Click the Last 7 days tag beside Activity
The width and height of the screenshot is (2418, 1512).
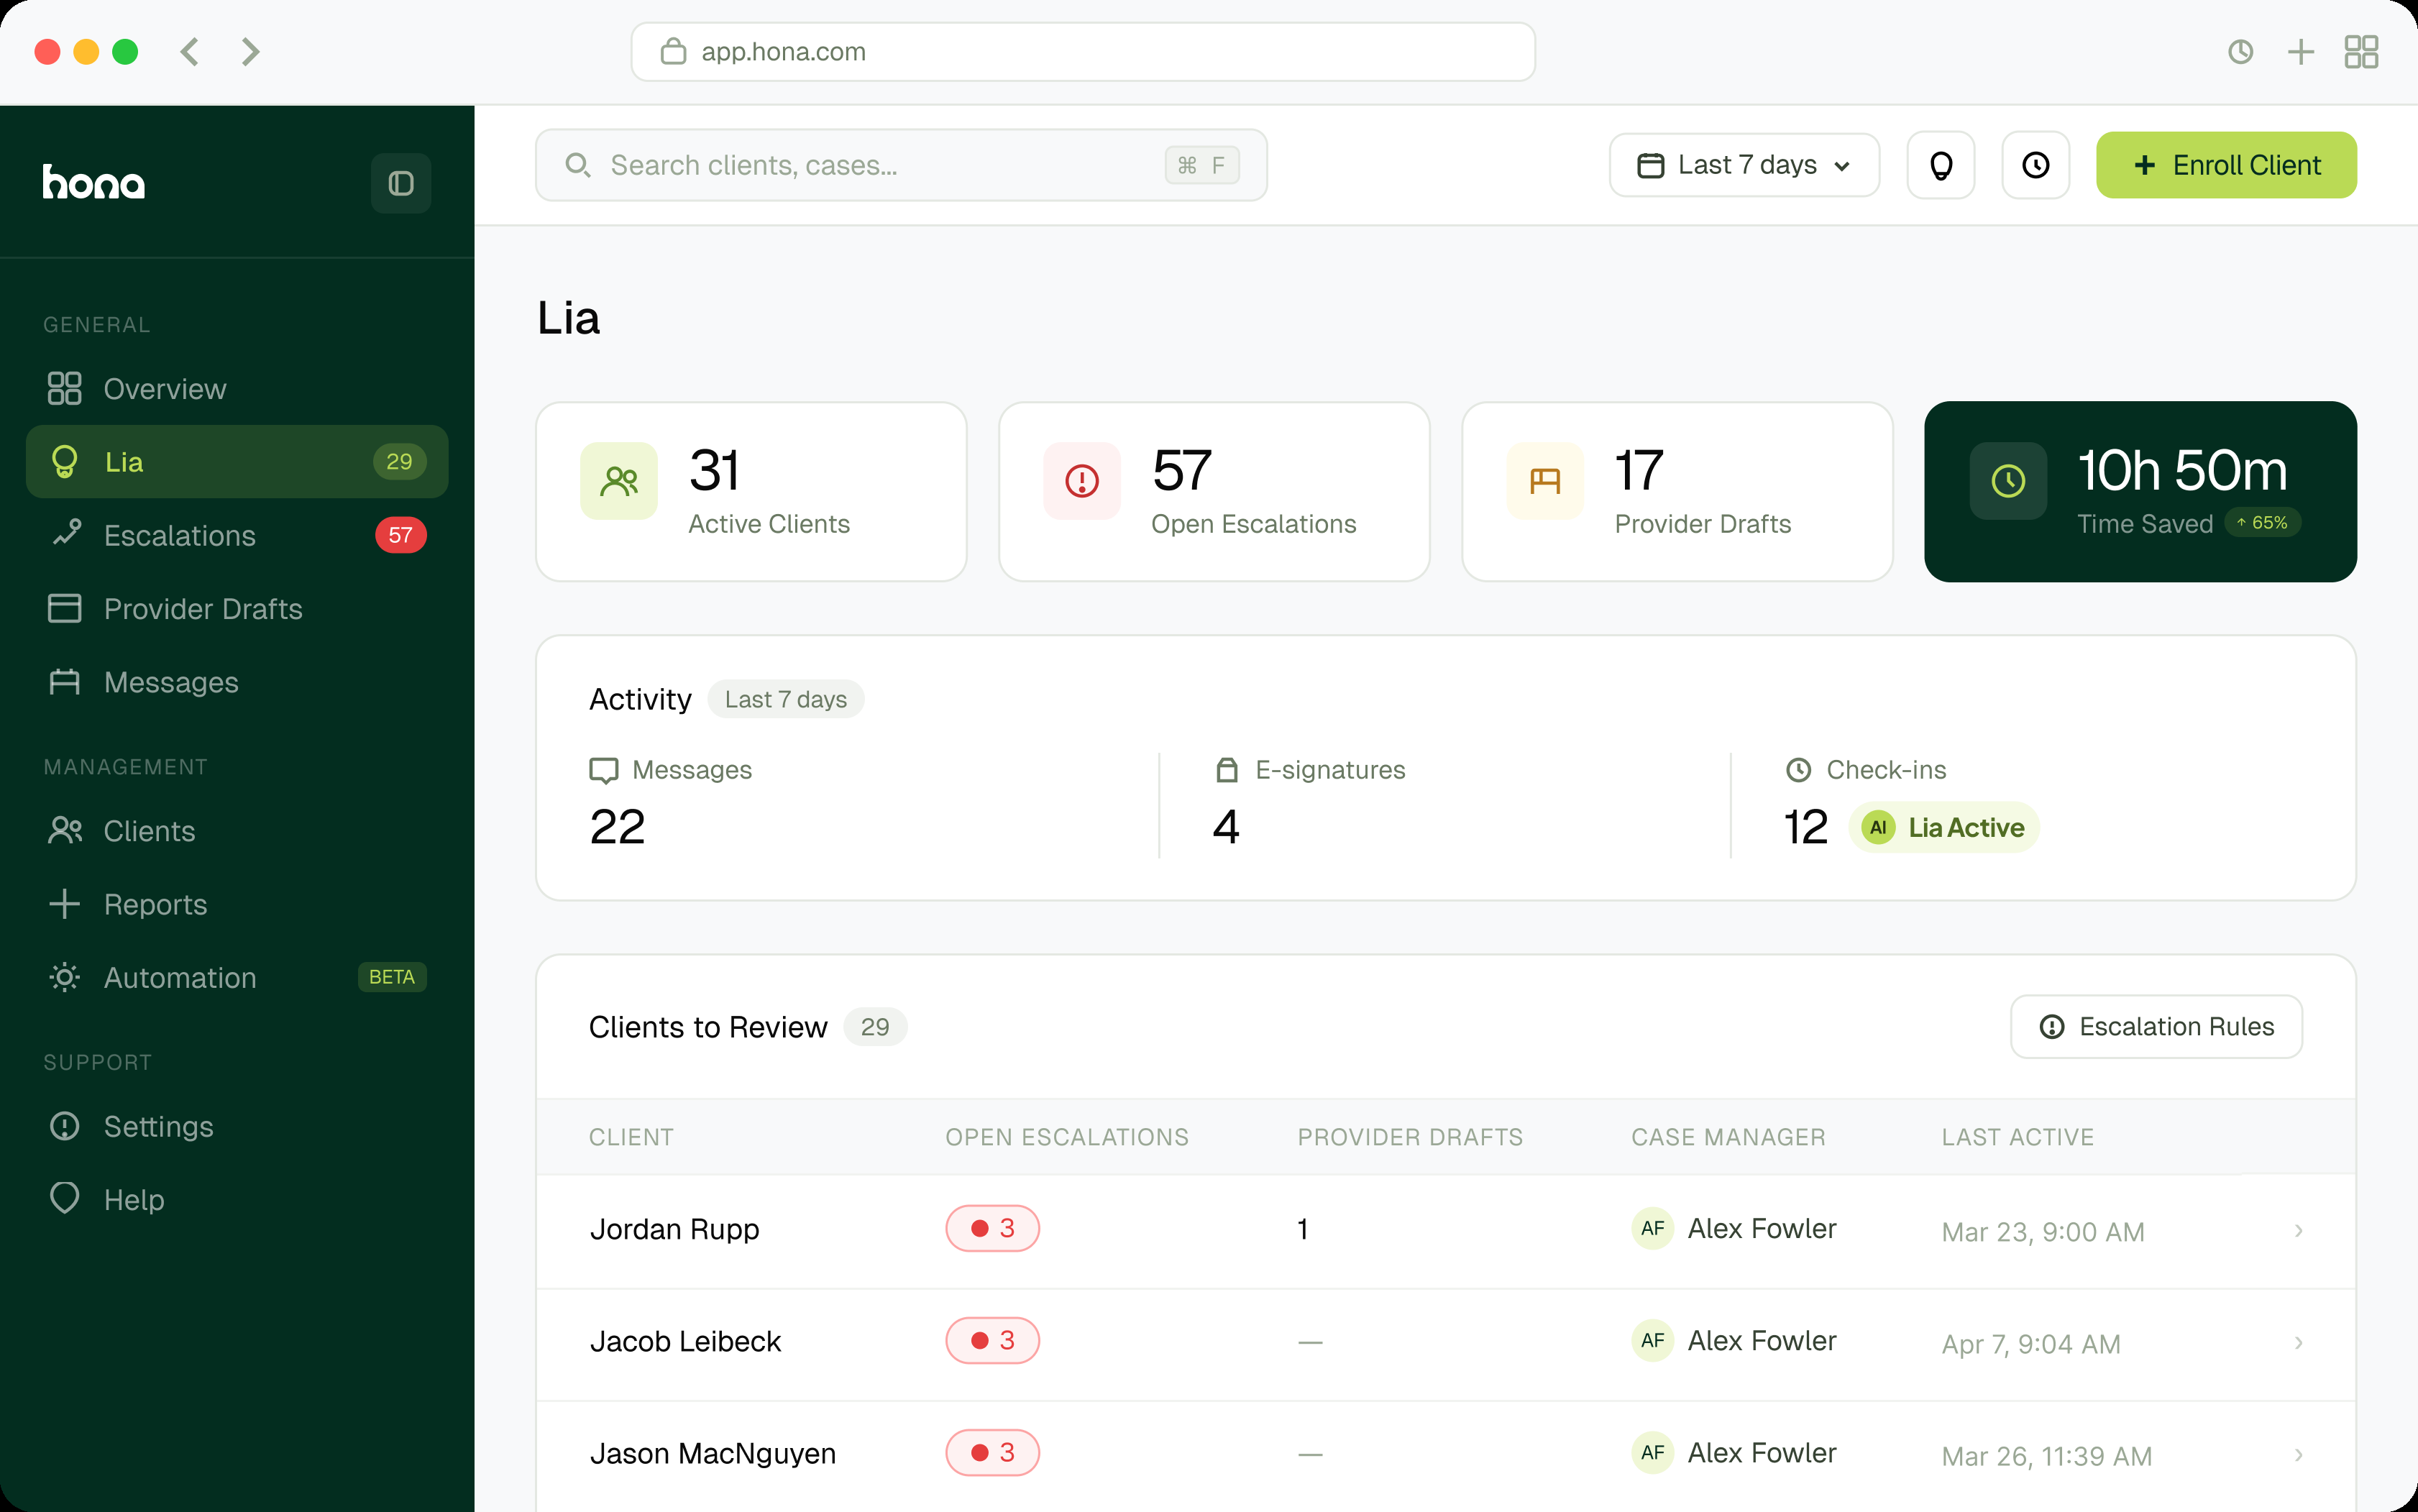coord(786,699)
